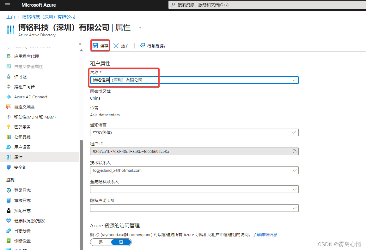Open Azure AD Connect in the sidebar

(x=31, y=97)
